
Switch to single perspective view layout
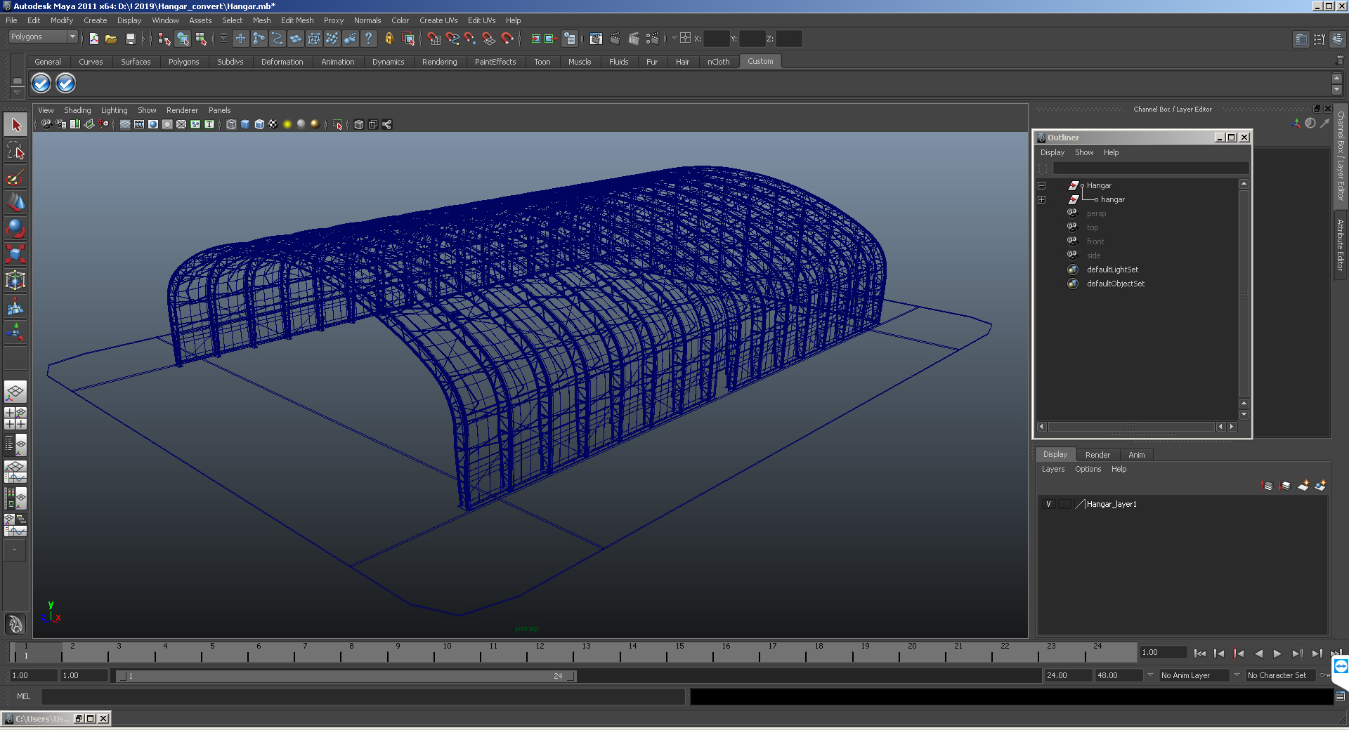tap(15, 392)
